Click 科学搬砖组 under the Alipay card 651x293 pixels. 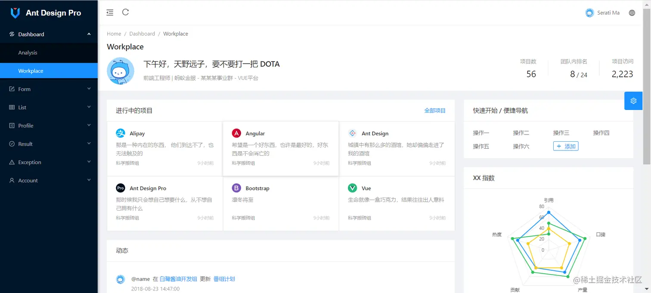coord(127,163)
